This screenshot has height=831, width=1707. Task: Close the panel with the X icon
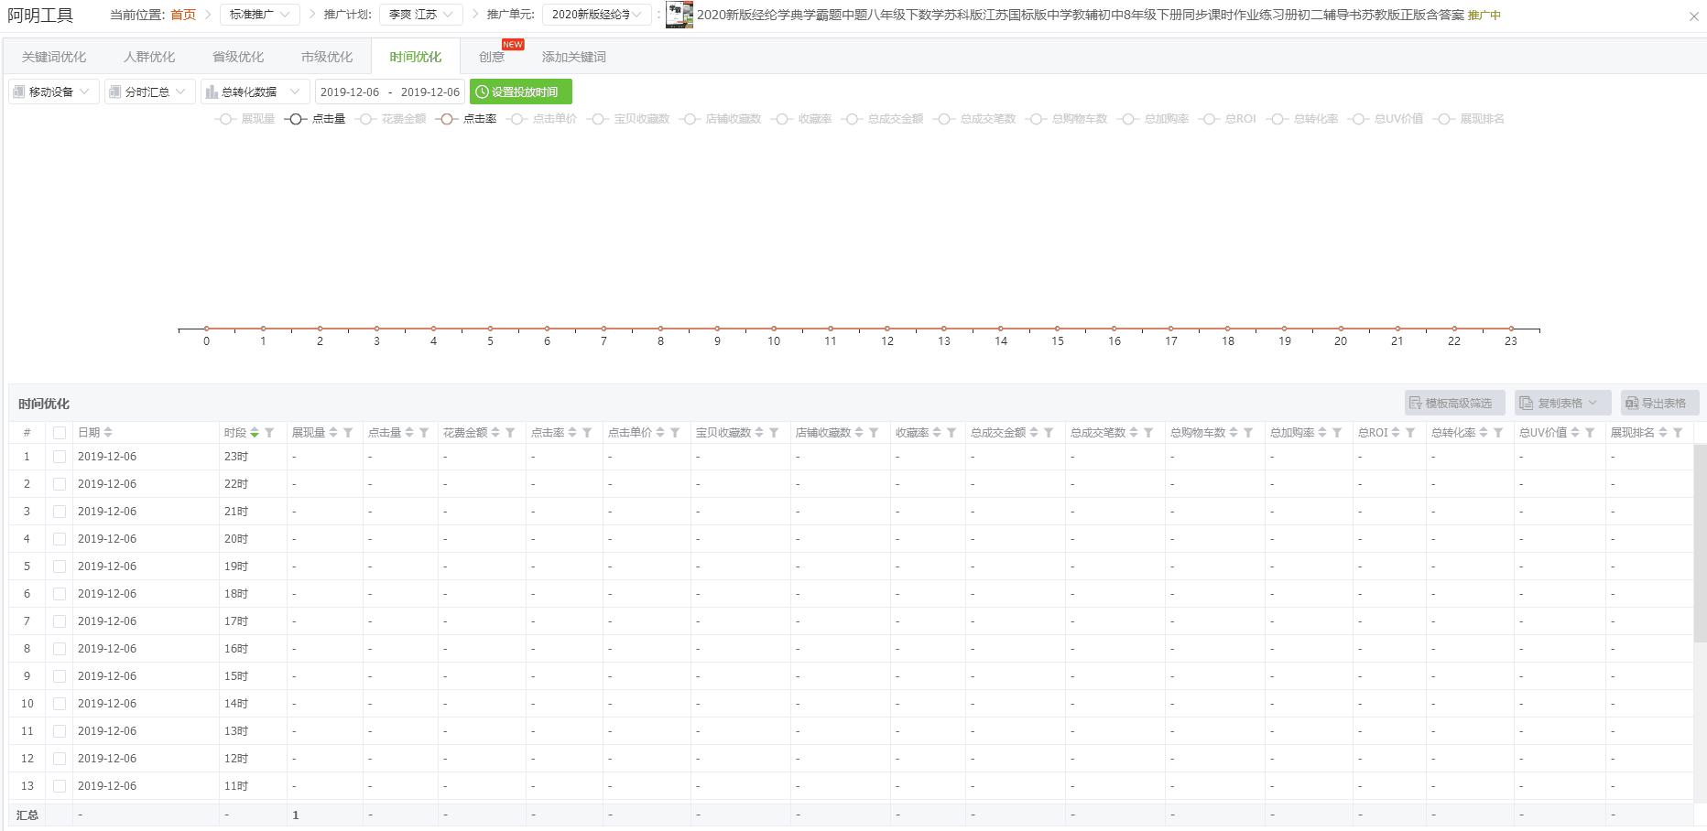(x=1693, y=16)
